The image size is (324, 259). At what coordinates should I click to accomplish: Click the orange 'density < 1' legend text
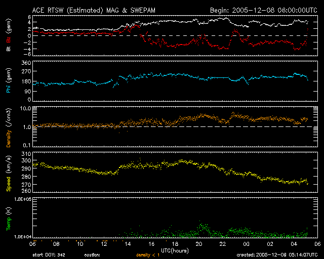click(x=148, y=255)
